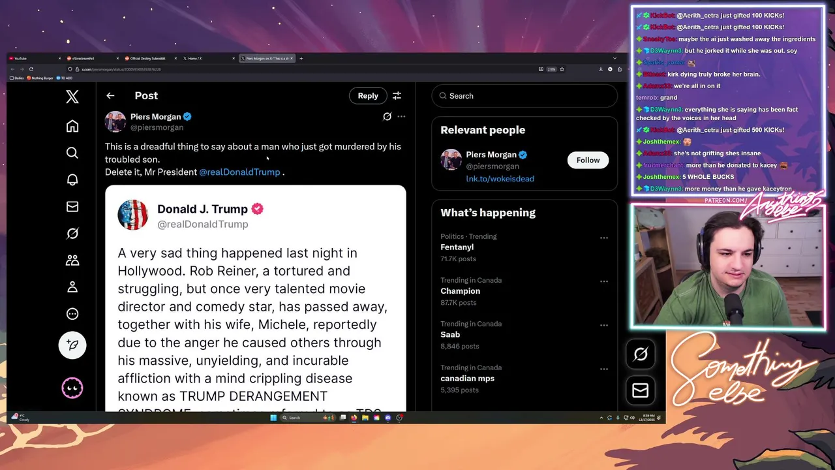Open more options for Fentanyl trend
The height and width of the screenshot is (470, 835).
(604, 238)
